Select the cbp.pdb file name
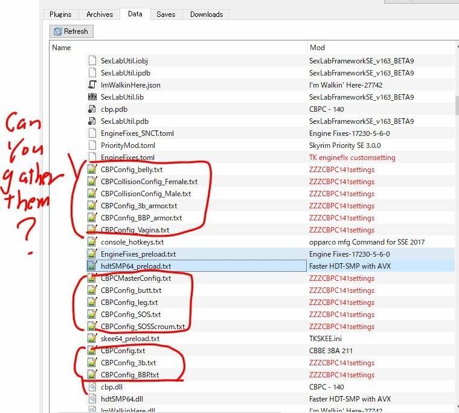The height and width of the screenshot is (413, 459). point(114,109)
